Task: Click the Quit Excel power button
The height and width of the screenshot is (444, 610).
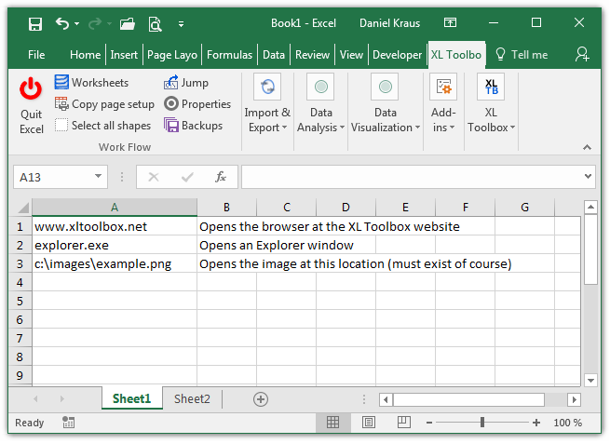Action: [x=31, y=105]
